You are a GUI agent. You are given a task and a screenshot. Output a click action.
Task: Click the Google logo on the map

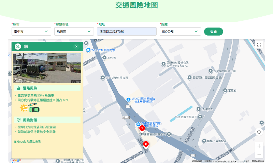pyautogui.click(x=16, y=160)
